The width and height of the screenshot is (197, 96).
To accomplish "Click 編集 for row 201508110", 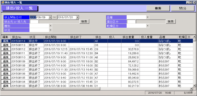I will pyautogui.click(x=6, y=57).
